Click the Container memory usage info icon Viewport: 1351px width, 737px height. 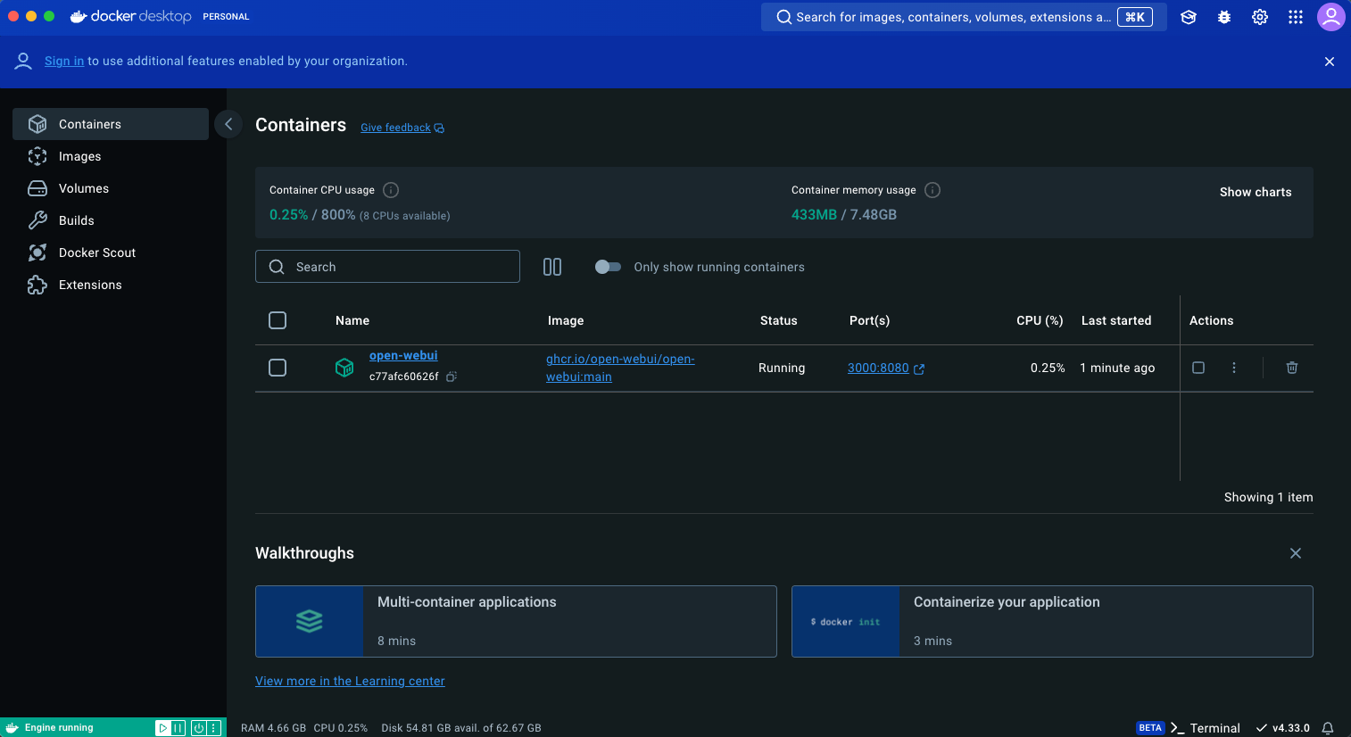(932, 190)
